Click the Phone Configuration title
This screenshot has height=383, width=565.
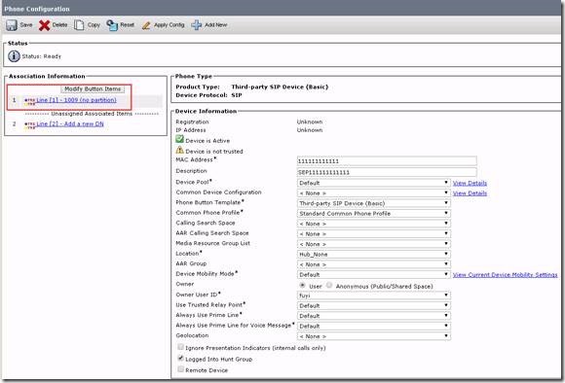pos(37,9)
